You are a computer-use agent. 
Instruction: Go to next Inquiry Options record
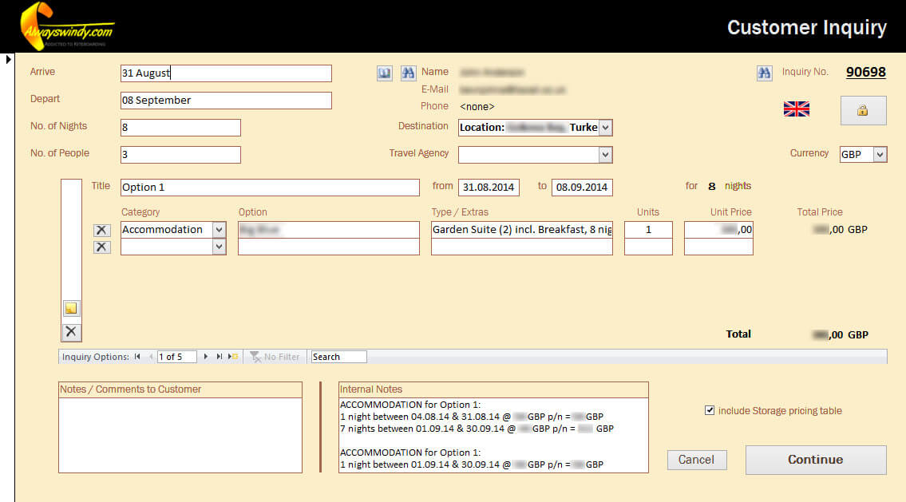pos(206,357)
